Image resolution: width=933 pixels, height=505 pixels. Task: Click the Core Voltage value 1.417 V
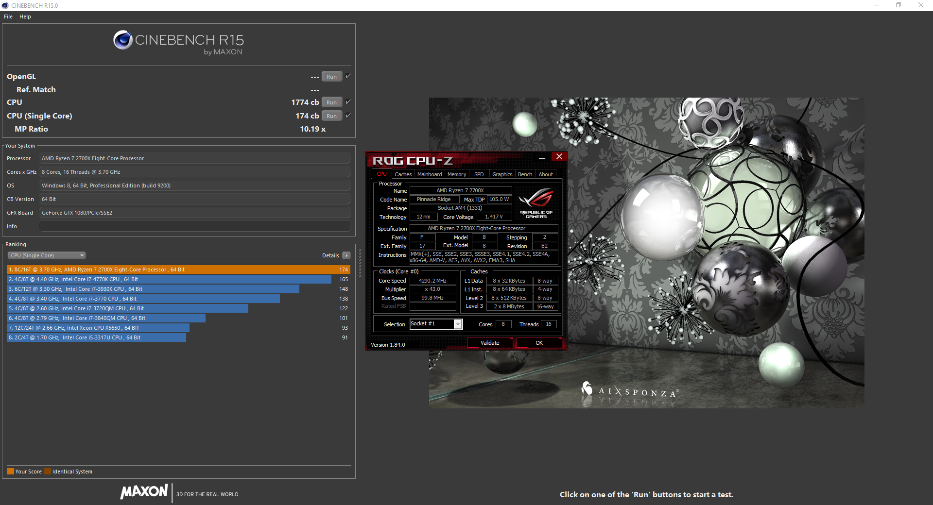(494, 217)
